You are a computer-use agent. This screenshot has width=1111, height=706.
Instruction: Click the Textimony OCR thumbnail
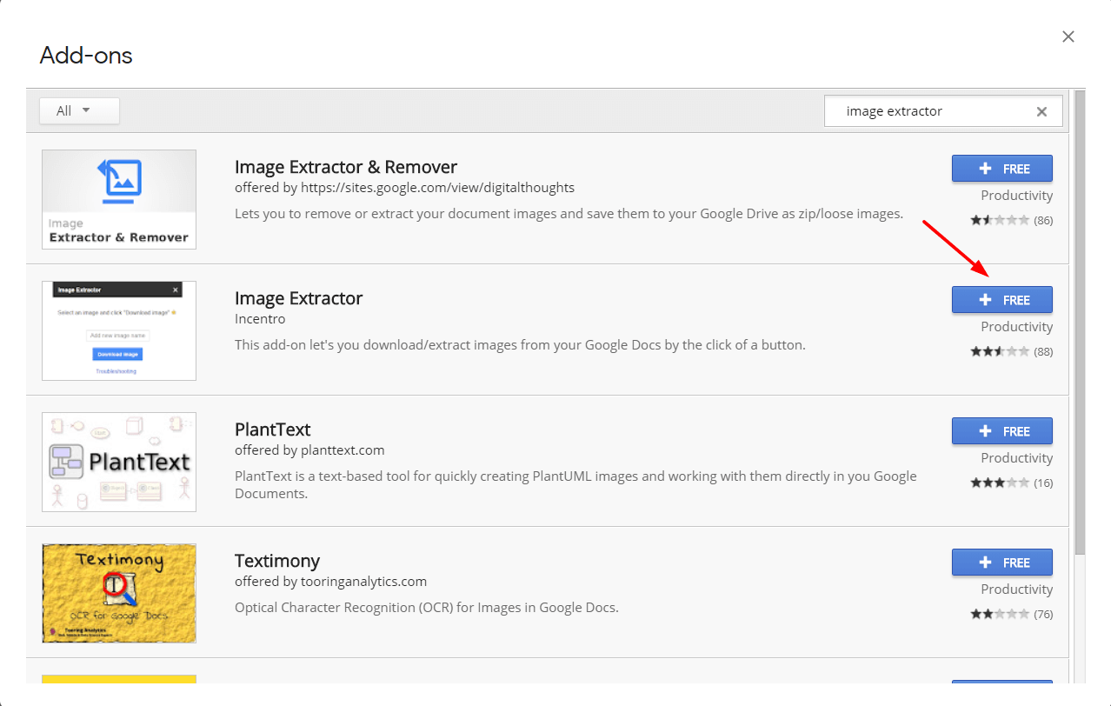tap(119, 593)
